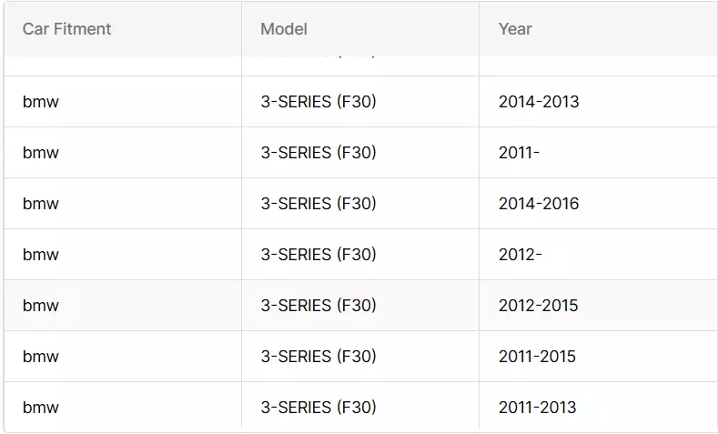The width and height of the screenshot is (718, 434).
Task: Click the year cell showing 2012-
Action: point(521,255)
